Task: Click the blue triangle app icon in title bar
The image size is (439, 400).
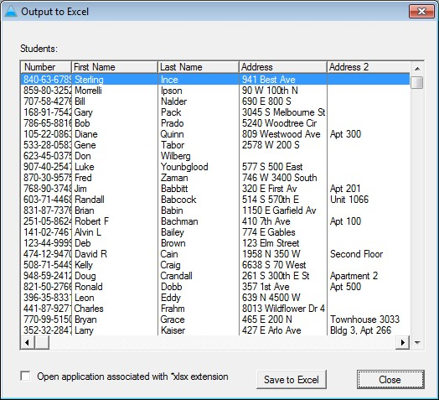Action: 11,11
